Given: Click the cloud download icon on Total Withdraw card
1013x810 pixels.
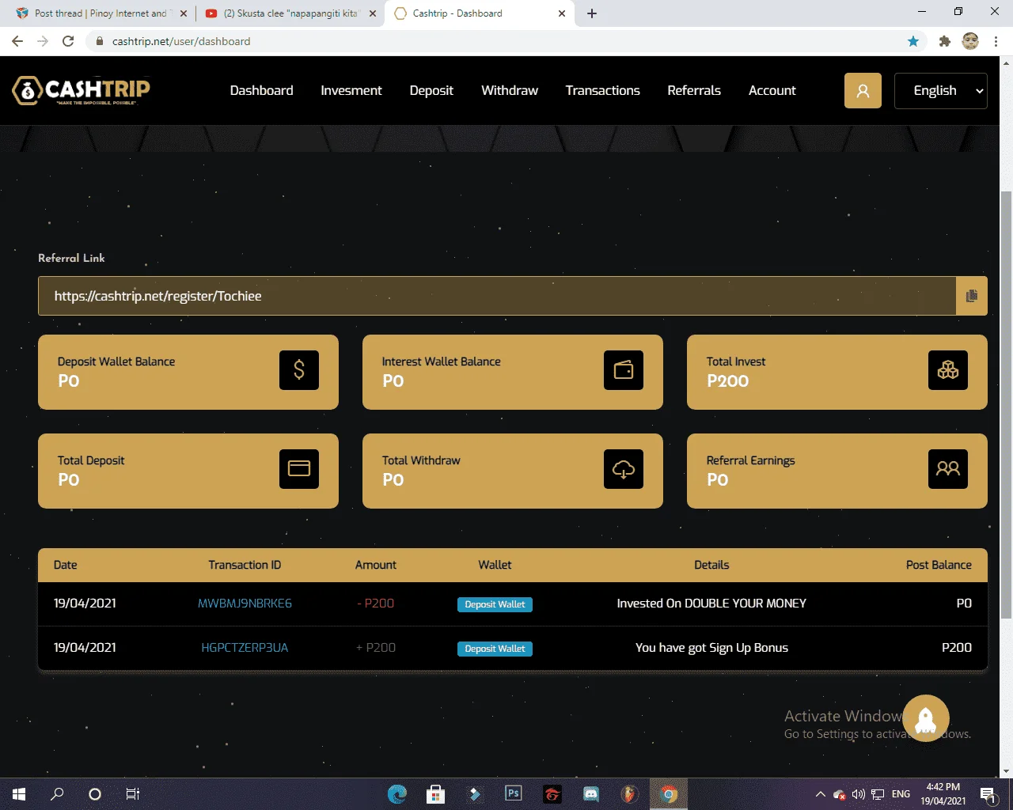Looking at the screenshot, I should point(624,469).
